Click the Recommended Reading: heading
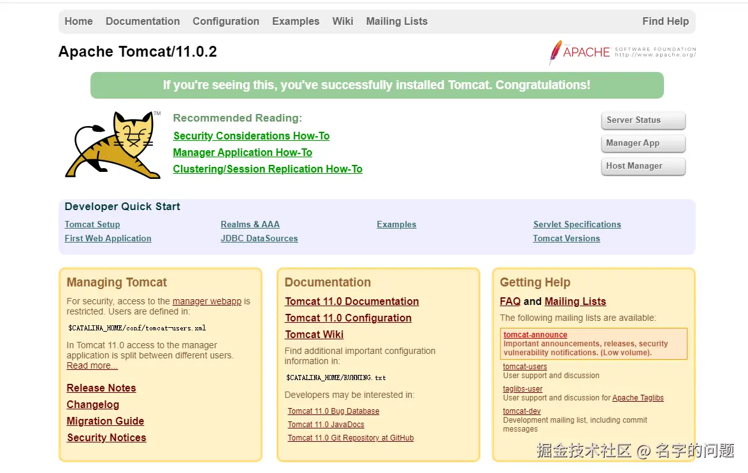Viewport: 748px width, 473px height. [x=238, y=118]
